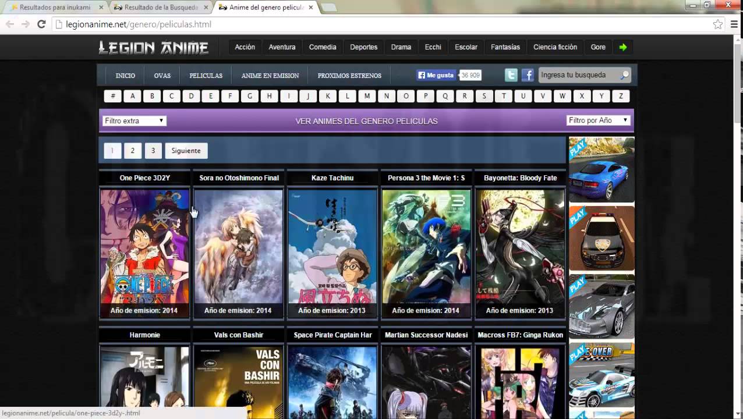
Task: Click the Legion Anime logo
Action: [154, 48]
